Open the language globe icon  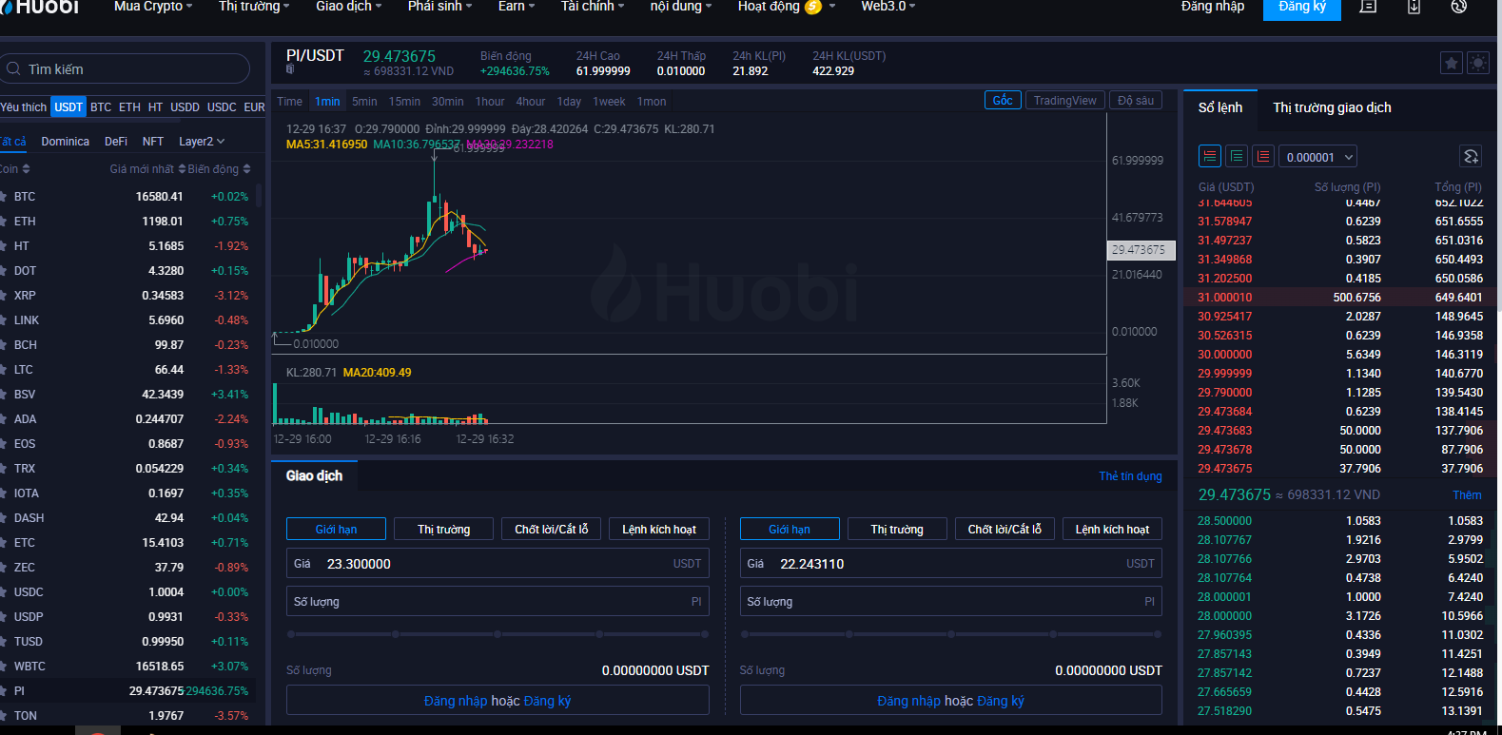click(x=1459, y=6)
